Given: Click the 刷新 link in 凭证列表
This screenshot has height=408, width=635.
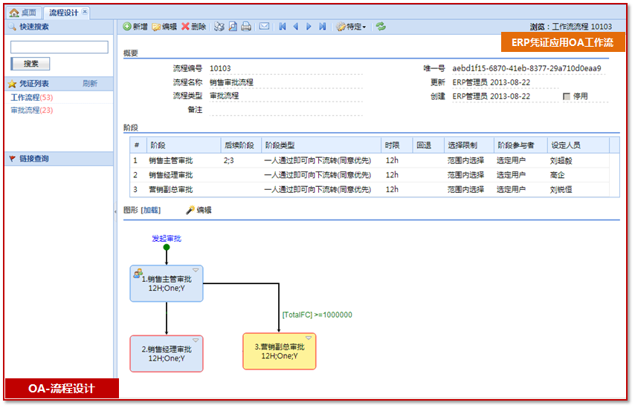Looking at the screenshot, I should coord(90,84).
